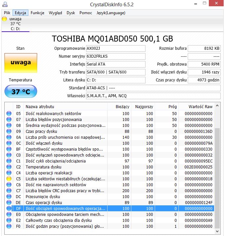
Task: Select the C: D: disk tab at top
Action: pyautogui.click(x=16, y=24)
